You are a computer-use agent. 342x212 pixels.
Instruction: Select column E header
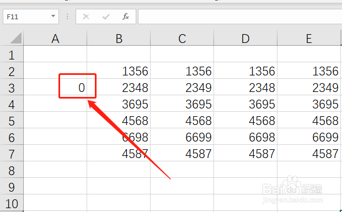pos(309,39)
